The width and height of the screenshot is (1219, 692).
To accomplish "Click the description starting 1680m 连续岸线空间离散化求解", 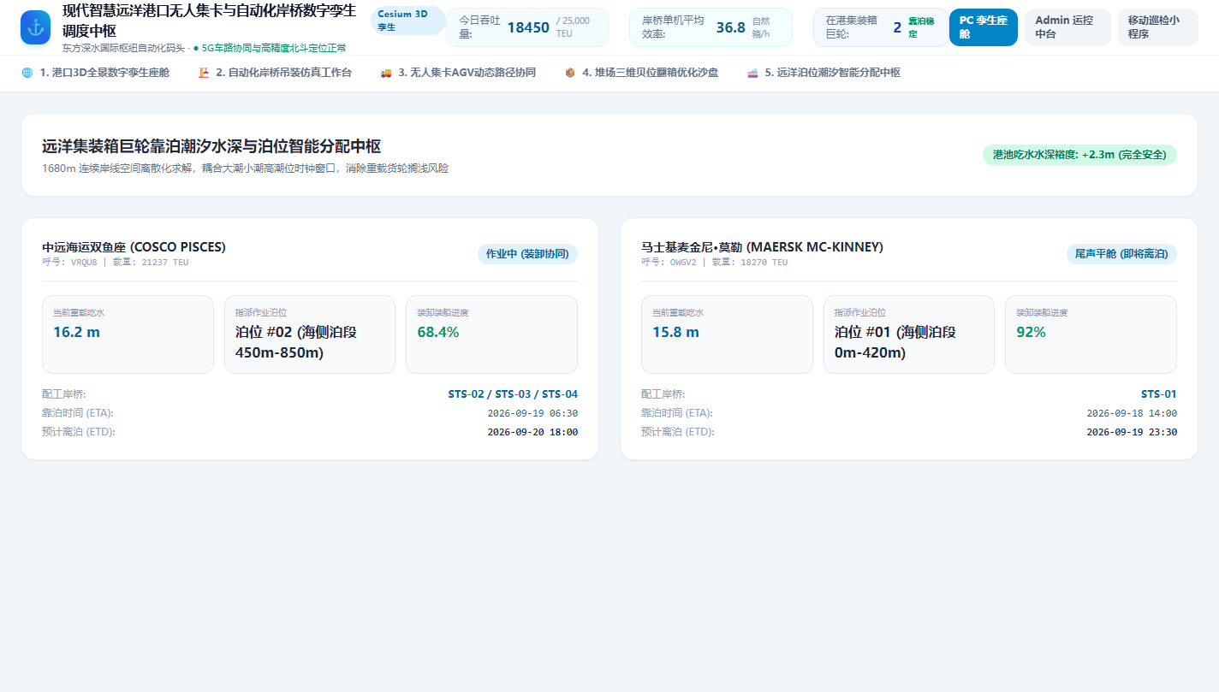I will [x=245, y=169].
